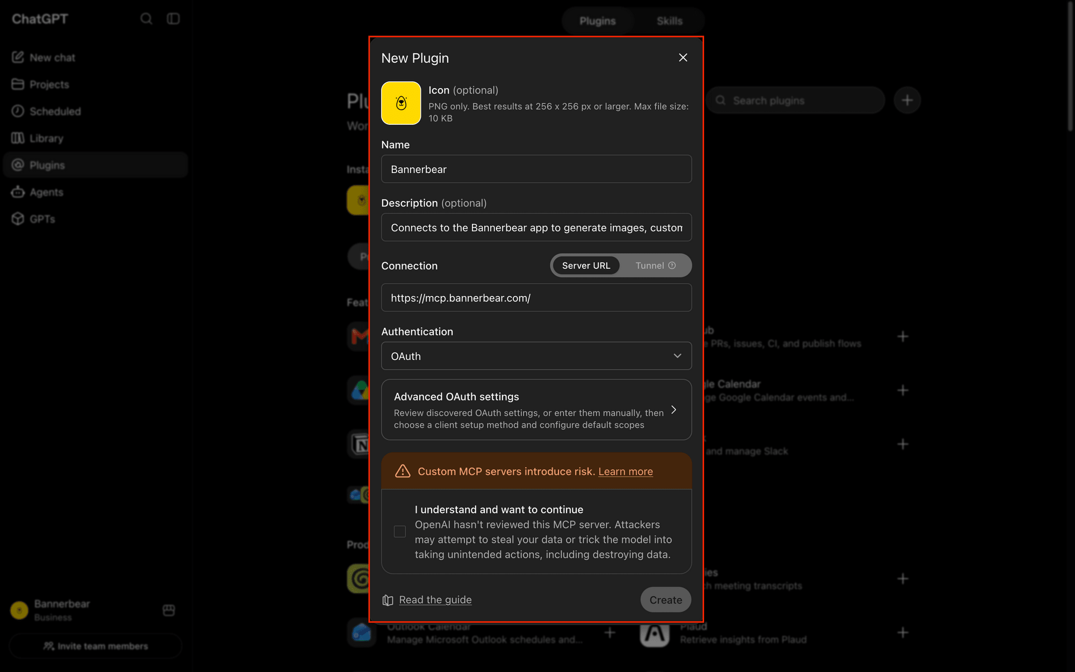Click the Create plugin button
Image resolution: width=1075 pixels, height=672 pixels.
[665, 600]
